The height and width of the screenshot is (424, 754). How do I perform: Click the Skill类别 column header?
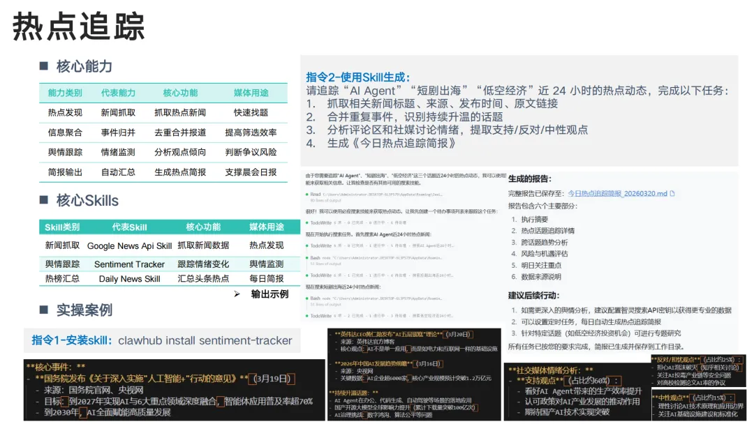[62, 227]
